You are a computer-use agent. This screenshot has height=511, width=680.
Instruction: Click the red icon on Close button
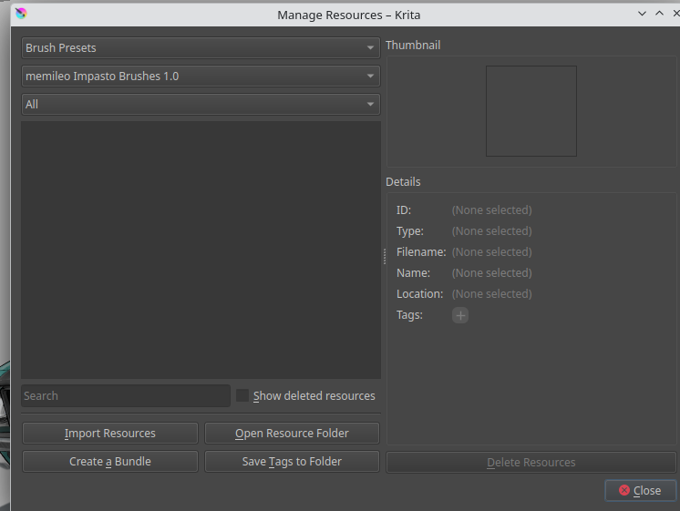[x=624, y=490]
